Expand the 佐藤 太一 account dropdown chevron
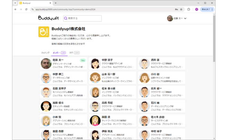This screenshot has height=140, width=228. coord(185,18)
